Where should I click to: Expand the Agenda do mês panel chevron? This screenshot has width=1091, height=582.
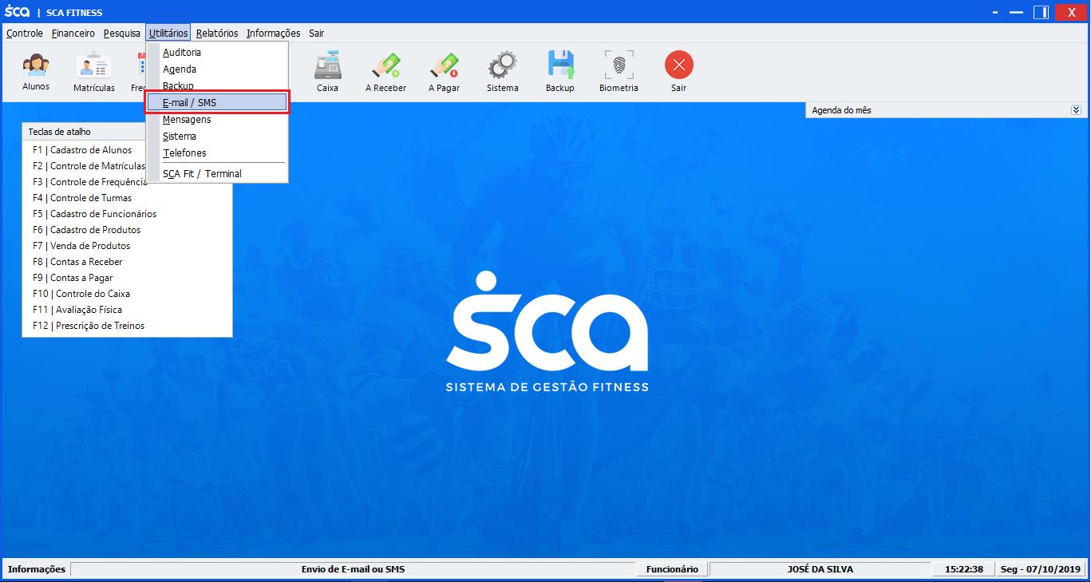tap(1076, 110)
